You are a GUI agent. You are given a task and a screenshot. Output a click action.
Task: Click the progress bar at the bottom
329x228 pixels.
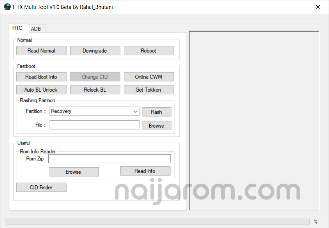158,222
